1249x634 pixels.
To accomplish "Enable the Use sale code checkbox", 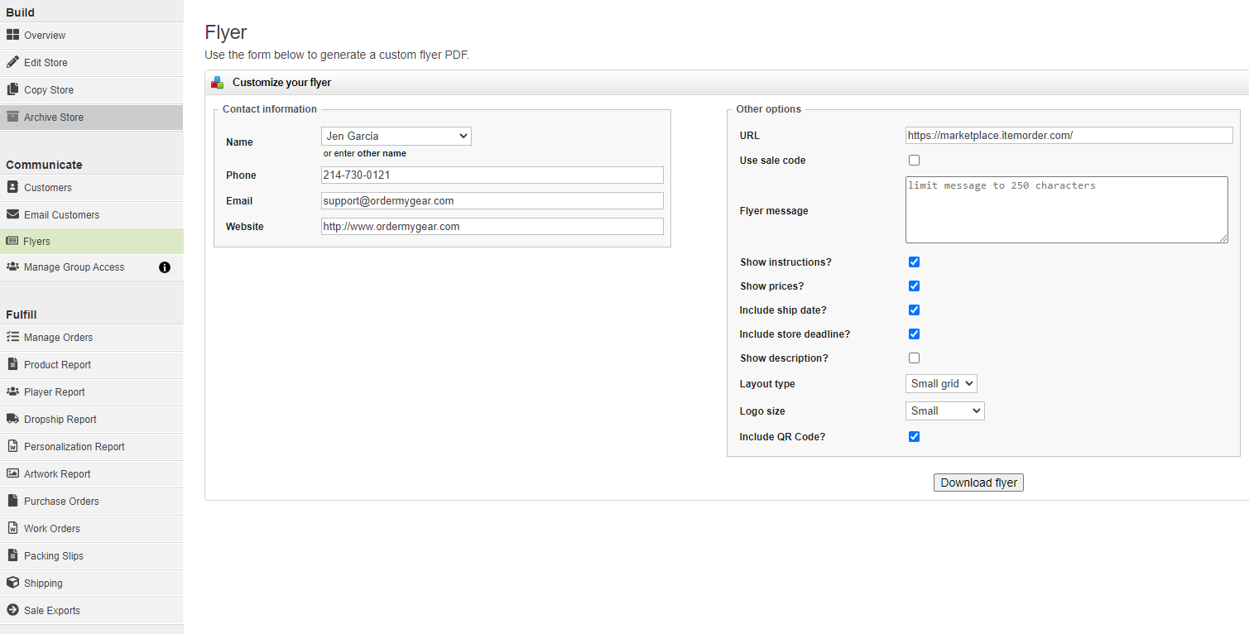I will [x=914, y=160].
